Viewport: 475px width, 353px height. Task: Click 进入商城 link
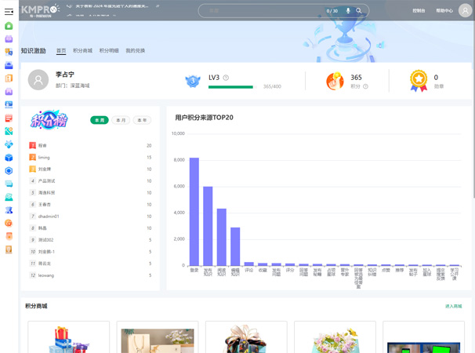(453, 306)
